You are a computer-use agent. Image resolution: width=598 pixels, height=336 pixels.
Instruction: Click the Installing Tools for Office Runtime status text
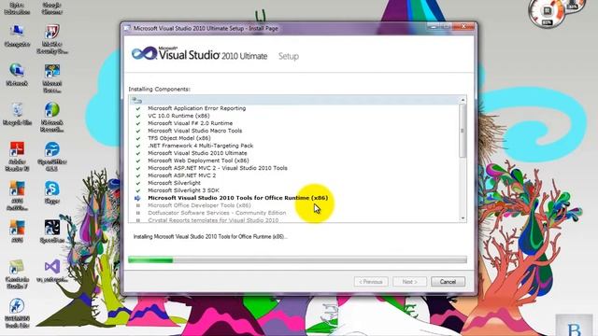pyautogui.click(x=210, y=236)
